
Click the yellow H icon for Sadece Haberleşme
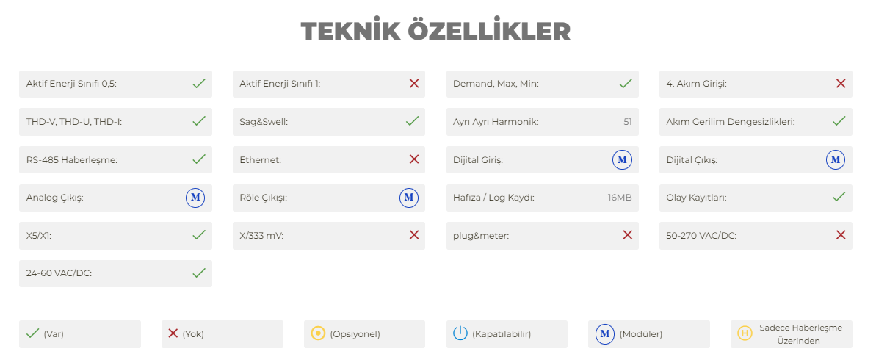tap(745, 334)
